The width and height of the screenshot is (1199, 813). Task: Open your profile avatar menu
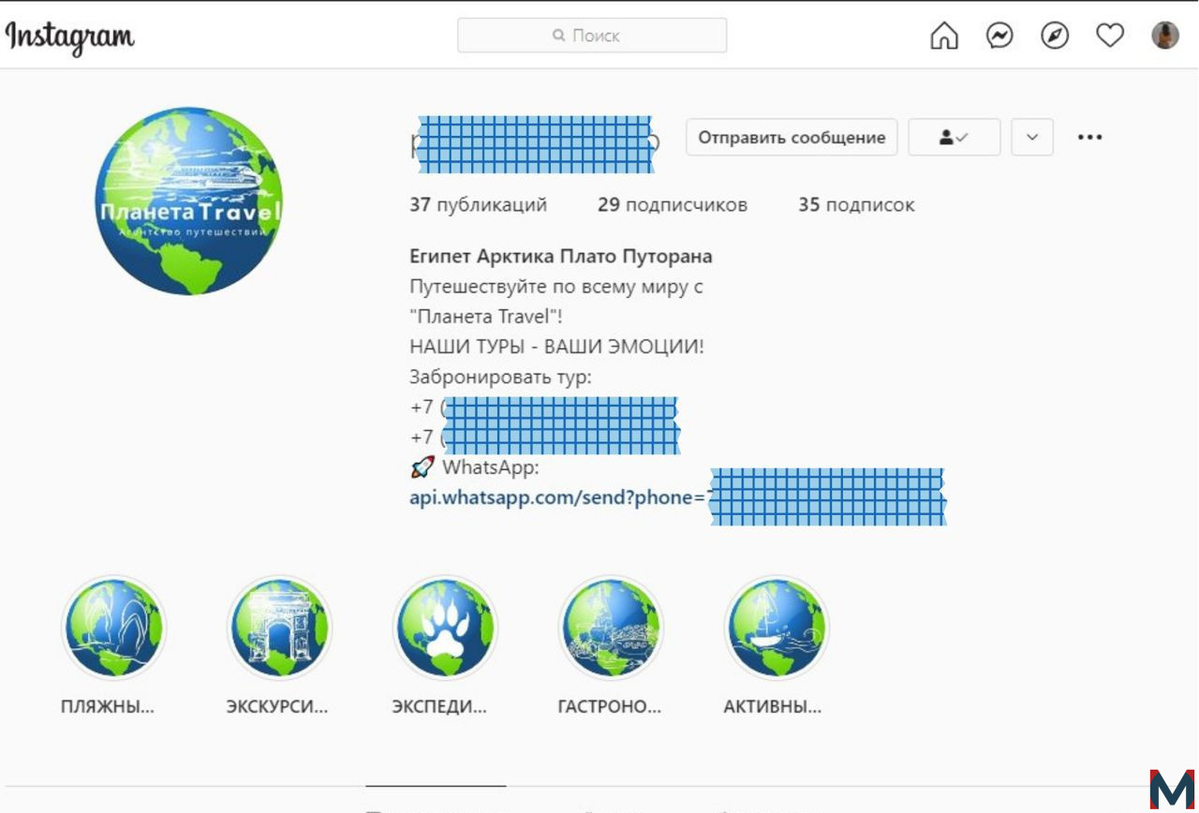point(1165,36)
